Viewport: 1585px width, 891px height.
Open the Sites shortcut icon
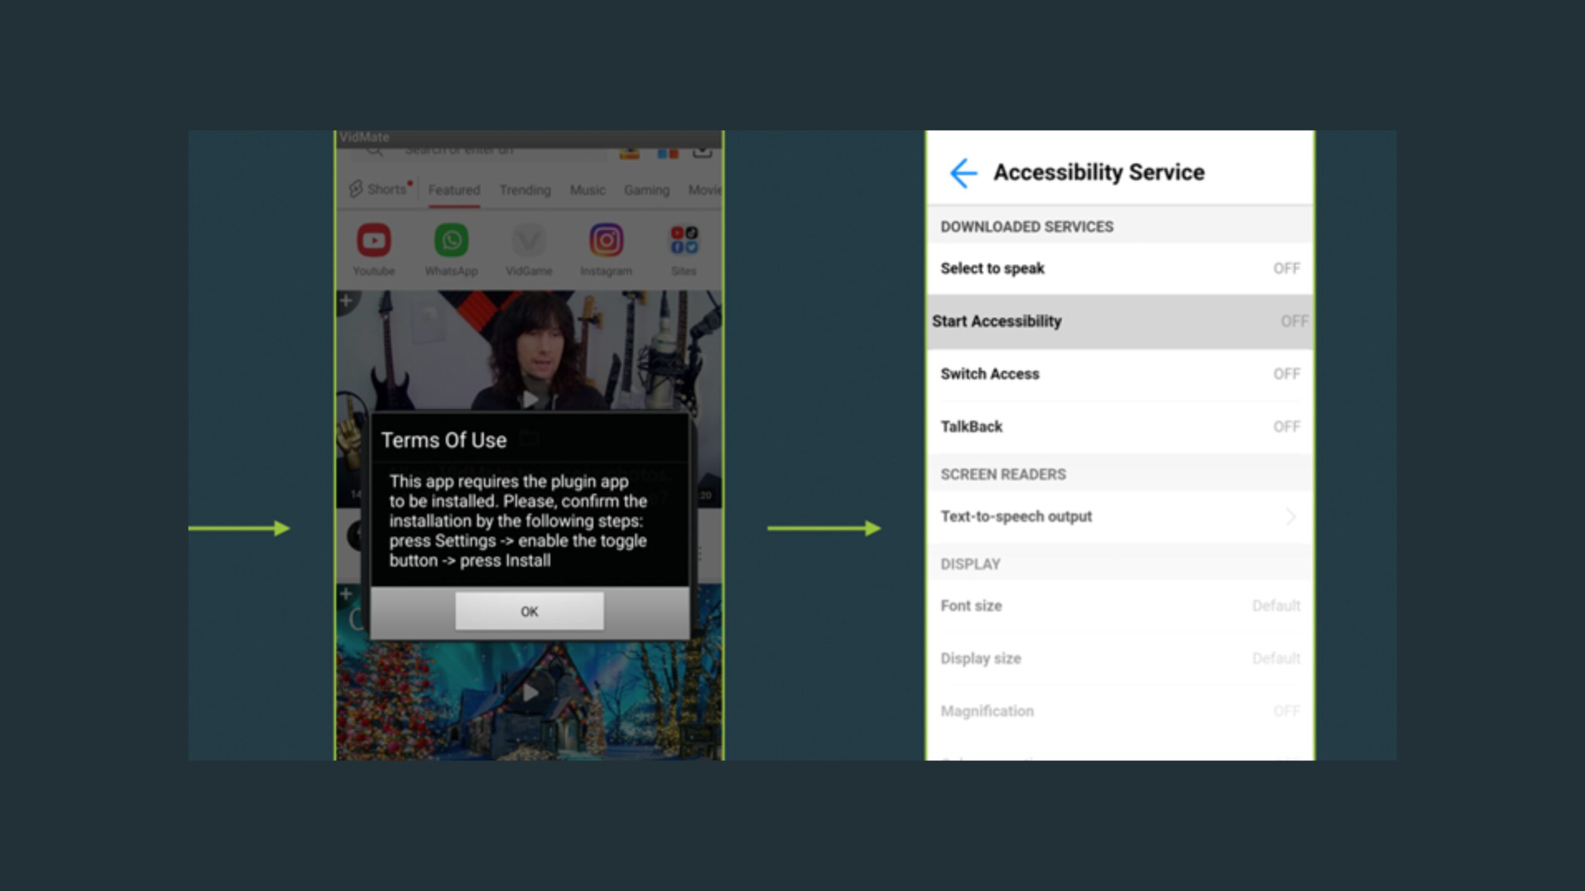[x=684, y=240]
